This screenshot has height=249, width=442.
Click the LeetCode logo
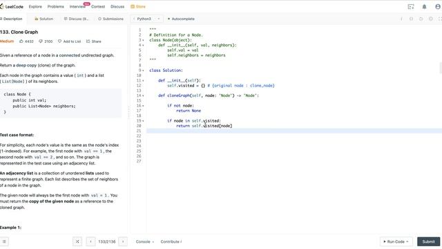pyautogui.click(x=12, y=6)
